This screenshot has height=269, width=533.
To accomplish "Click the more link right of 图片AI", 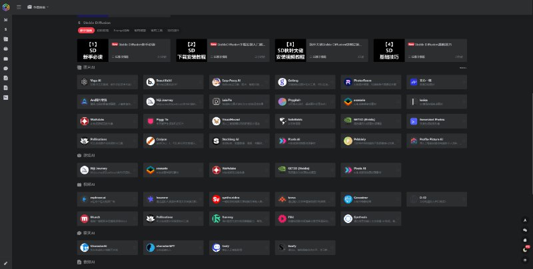I will pos(462,68).
